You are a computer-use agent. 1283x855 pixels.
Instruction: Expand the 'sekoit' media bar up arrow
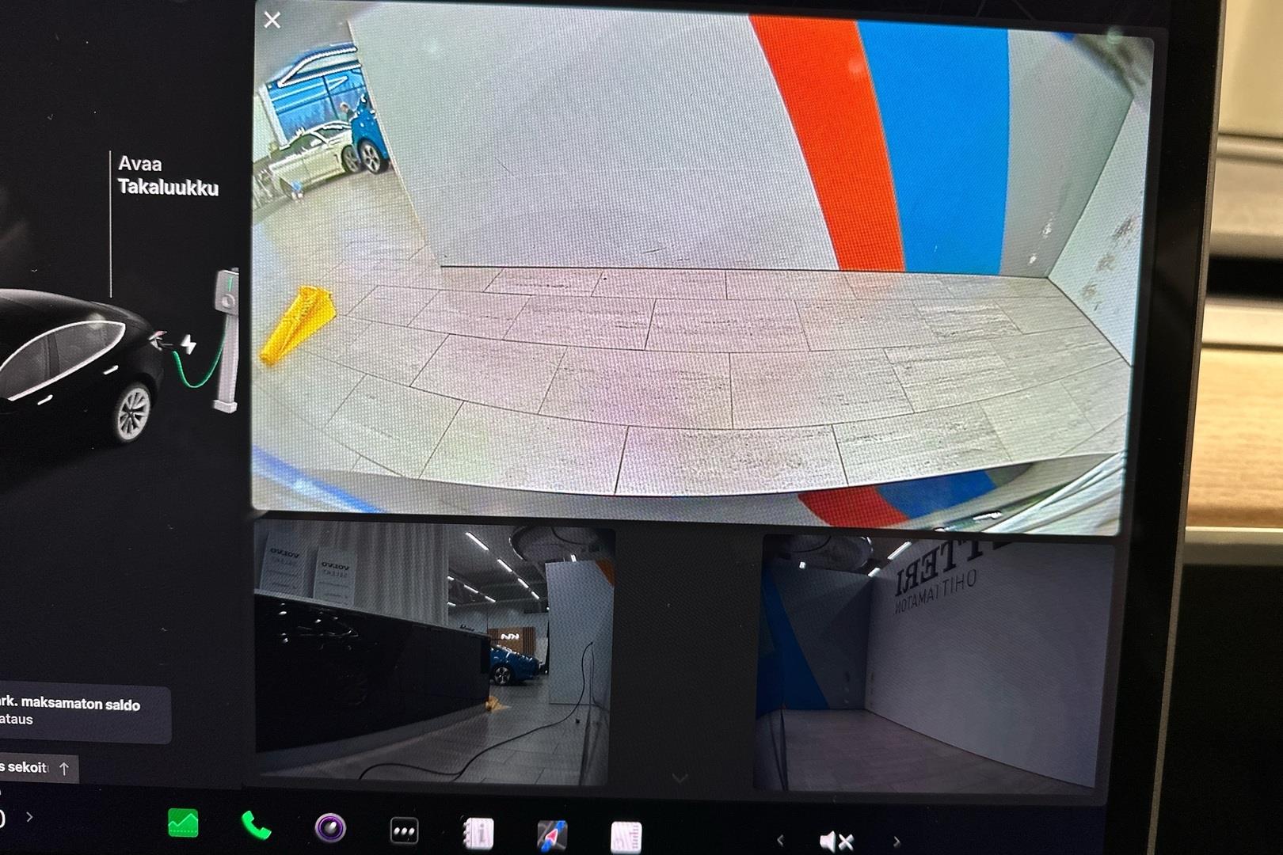click(x=64, y=768)
